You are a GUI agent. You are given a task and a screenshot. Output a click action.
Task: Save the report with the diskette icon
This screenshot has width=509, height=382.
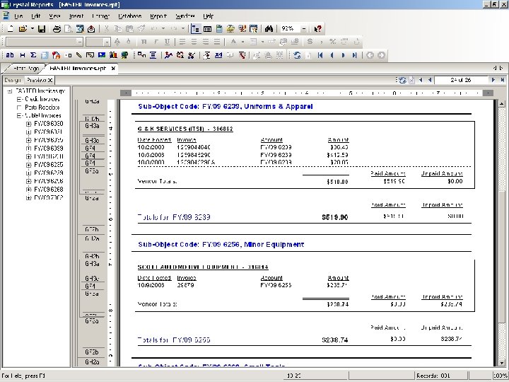[x=42, y=29]
